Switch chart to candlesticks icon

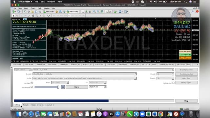point(86,12)
